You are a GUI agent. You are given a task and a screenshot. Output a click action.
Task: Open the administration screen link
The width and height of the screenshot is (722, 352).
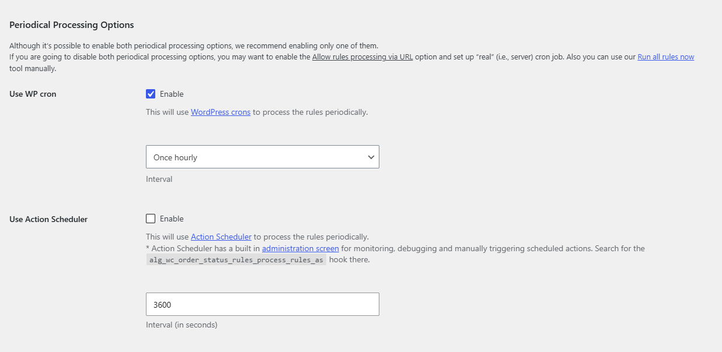(x=301, y=248)
